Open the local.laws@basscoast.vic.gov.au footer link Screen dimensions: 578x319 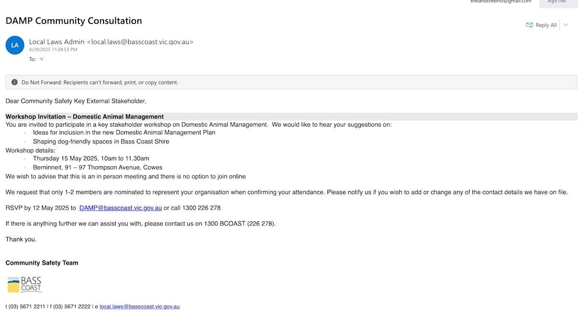click(140, 306)
